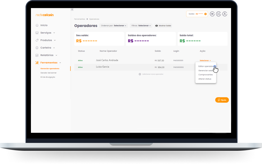Click Ação column header
The height and width of the screenshot is (165, 262).
coord(202,51)
